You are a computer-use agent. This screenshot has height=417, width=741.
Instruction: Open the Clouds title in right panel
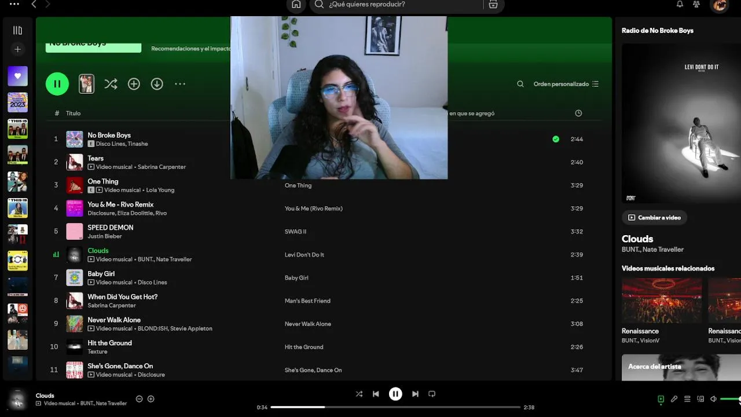tap(637, 239)
